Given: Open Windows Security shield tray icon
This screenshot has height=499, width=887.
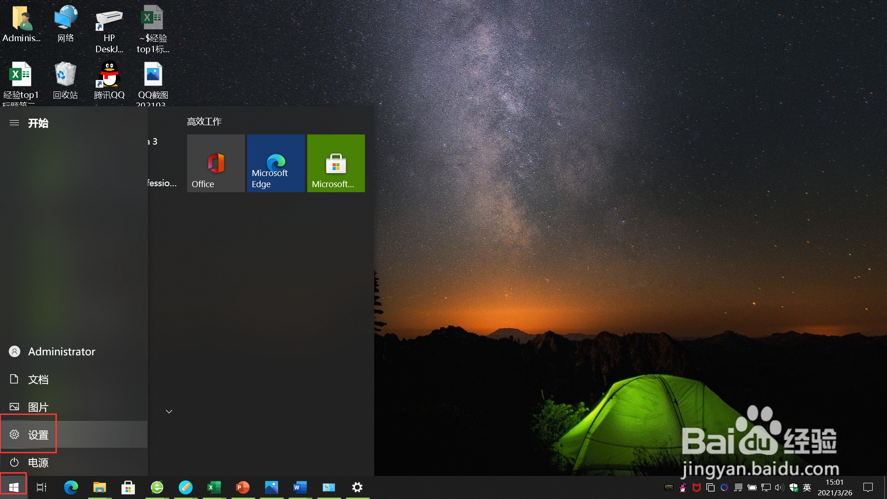Looking at the screenshot, I should coord(794,487).
